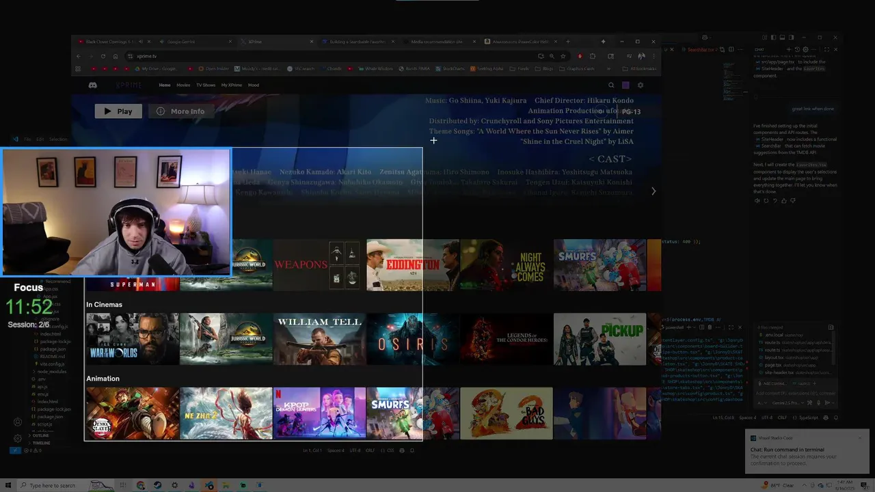Screen dimensions: 875x492
Task: Maximize the chat panel in VS Code
Action: [x=827, y=50]
